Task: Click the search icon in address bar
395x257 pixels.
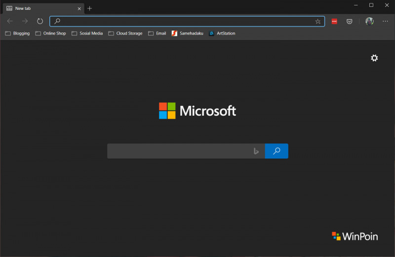Action: [x=57, y=21]
